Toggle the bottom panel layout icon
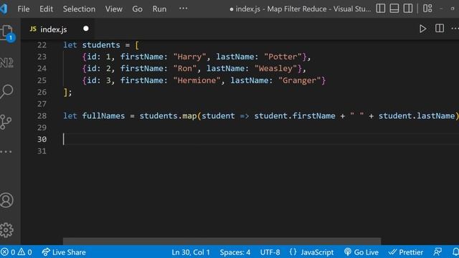The width and height of the screenshot is (459, 258). pos(394,9)
